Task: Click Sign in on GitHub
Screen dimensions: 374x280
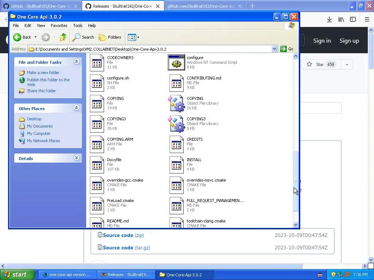Action: 322,41
